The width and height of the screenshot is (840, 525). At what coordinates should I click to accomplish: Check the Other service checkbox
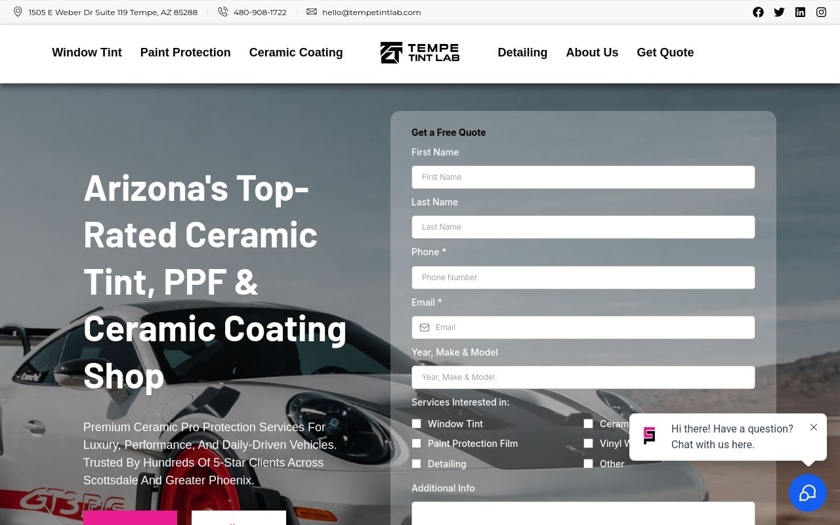coord(588,464)
